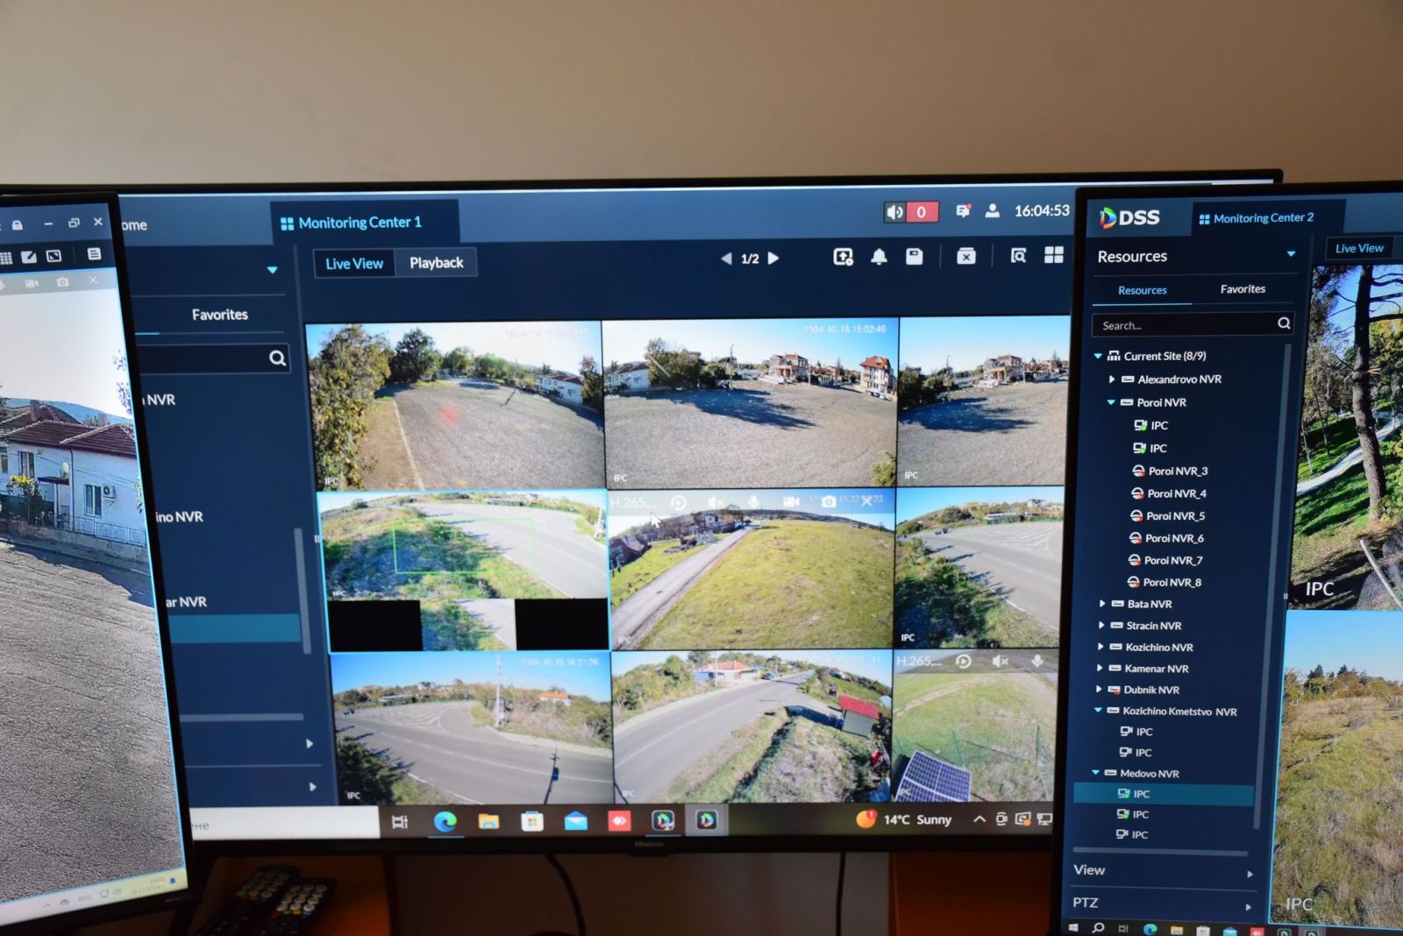This screenshot has height=936, width=1403.
Task: Switch to the Playback tab
Action: click(436, 263)
